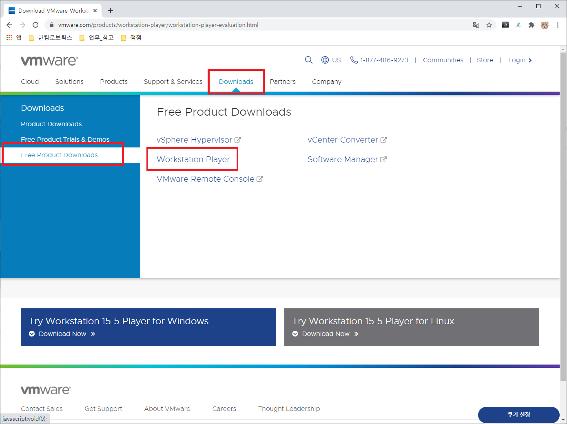Viewport: 567px width, 424px height.
Task: Open the Company menu
Action: pyautogui.click(x=327, y=81)
